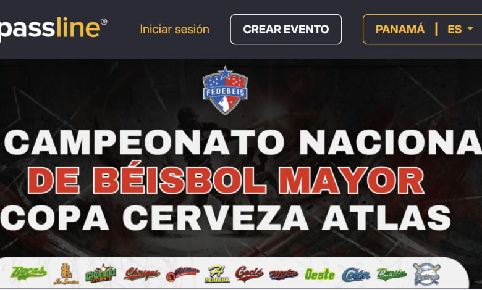Viewport: 482px width, 290px height.
Task: Select the Metro team logo
Action: (284, 274)
